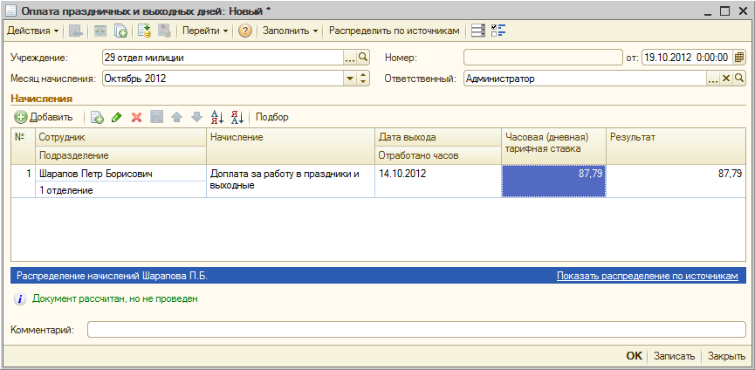Click the help question mark icon
Viewport: 755px width, 370px height.
(245, 31)
